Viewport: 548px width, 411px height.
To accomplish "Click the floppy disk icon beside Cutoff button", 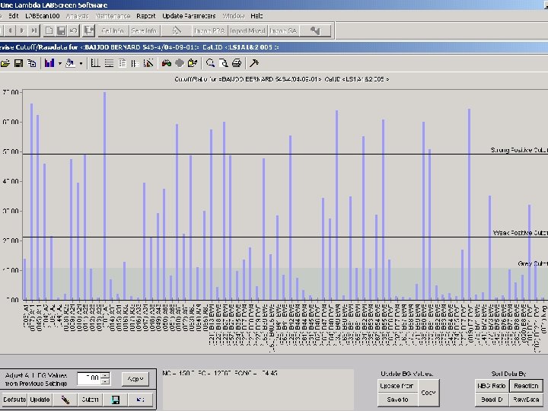I will click(116, 399).
